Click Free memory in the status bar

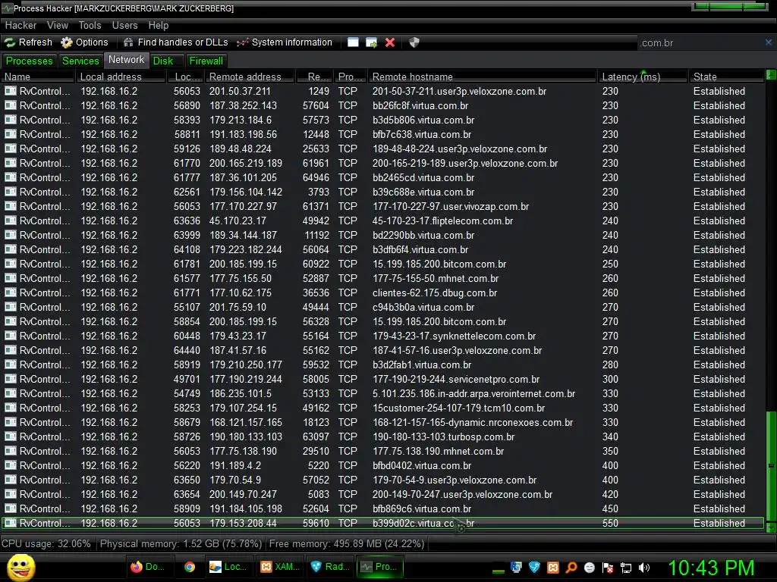[346, 543]
